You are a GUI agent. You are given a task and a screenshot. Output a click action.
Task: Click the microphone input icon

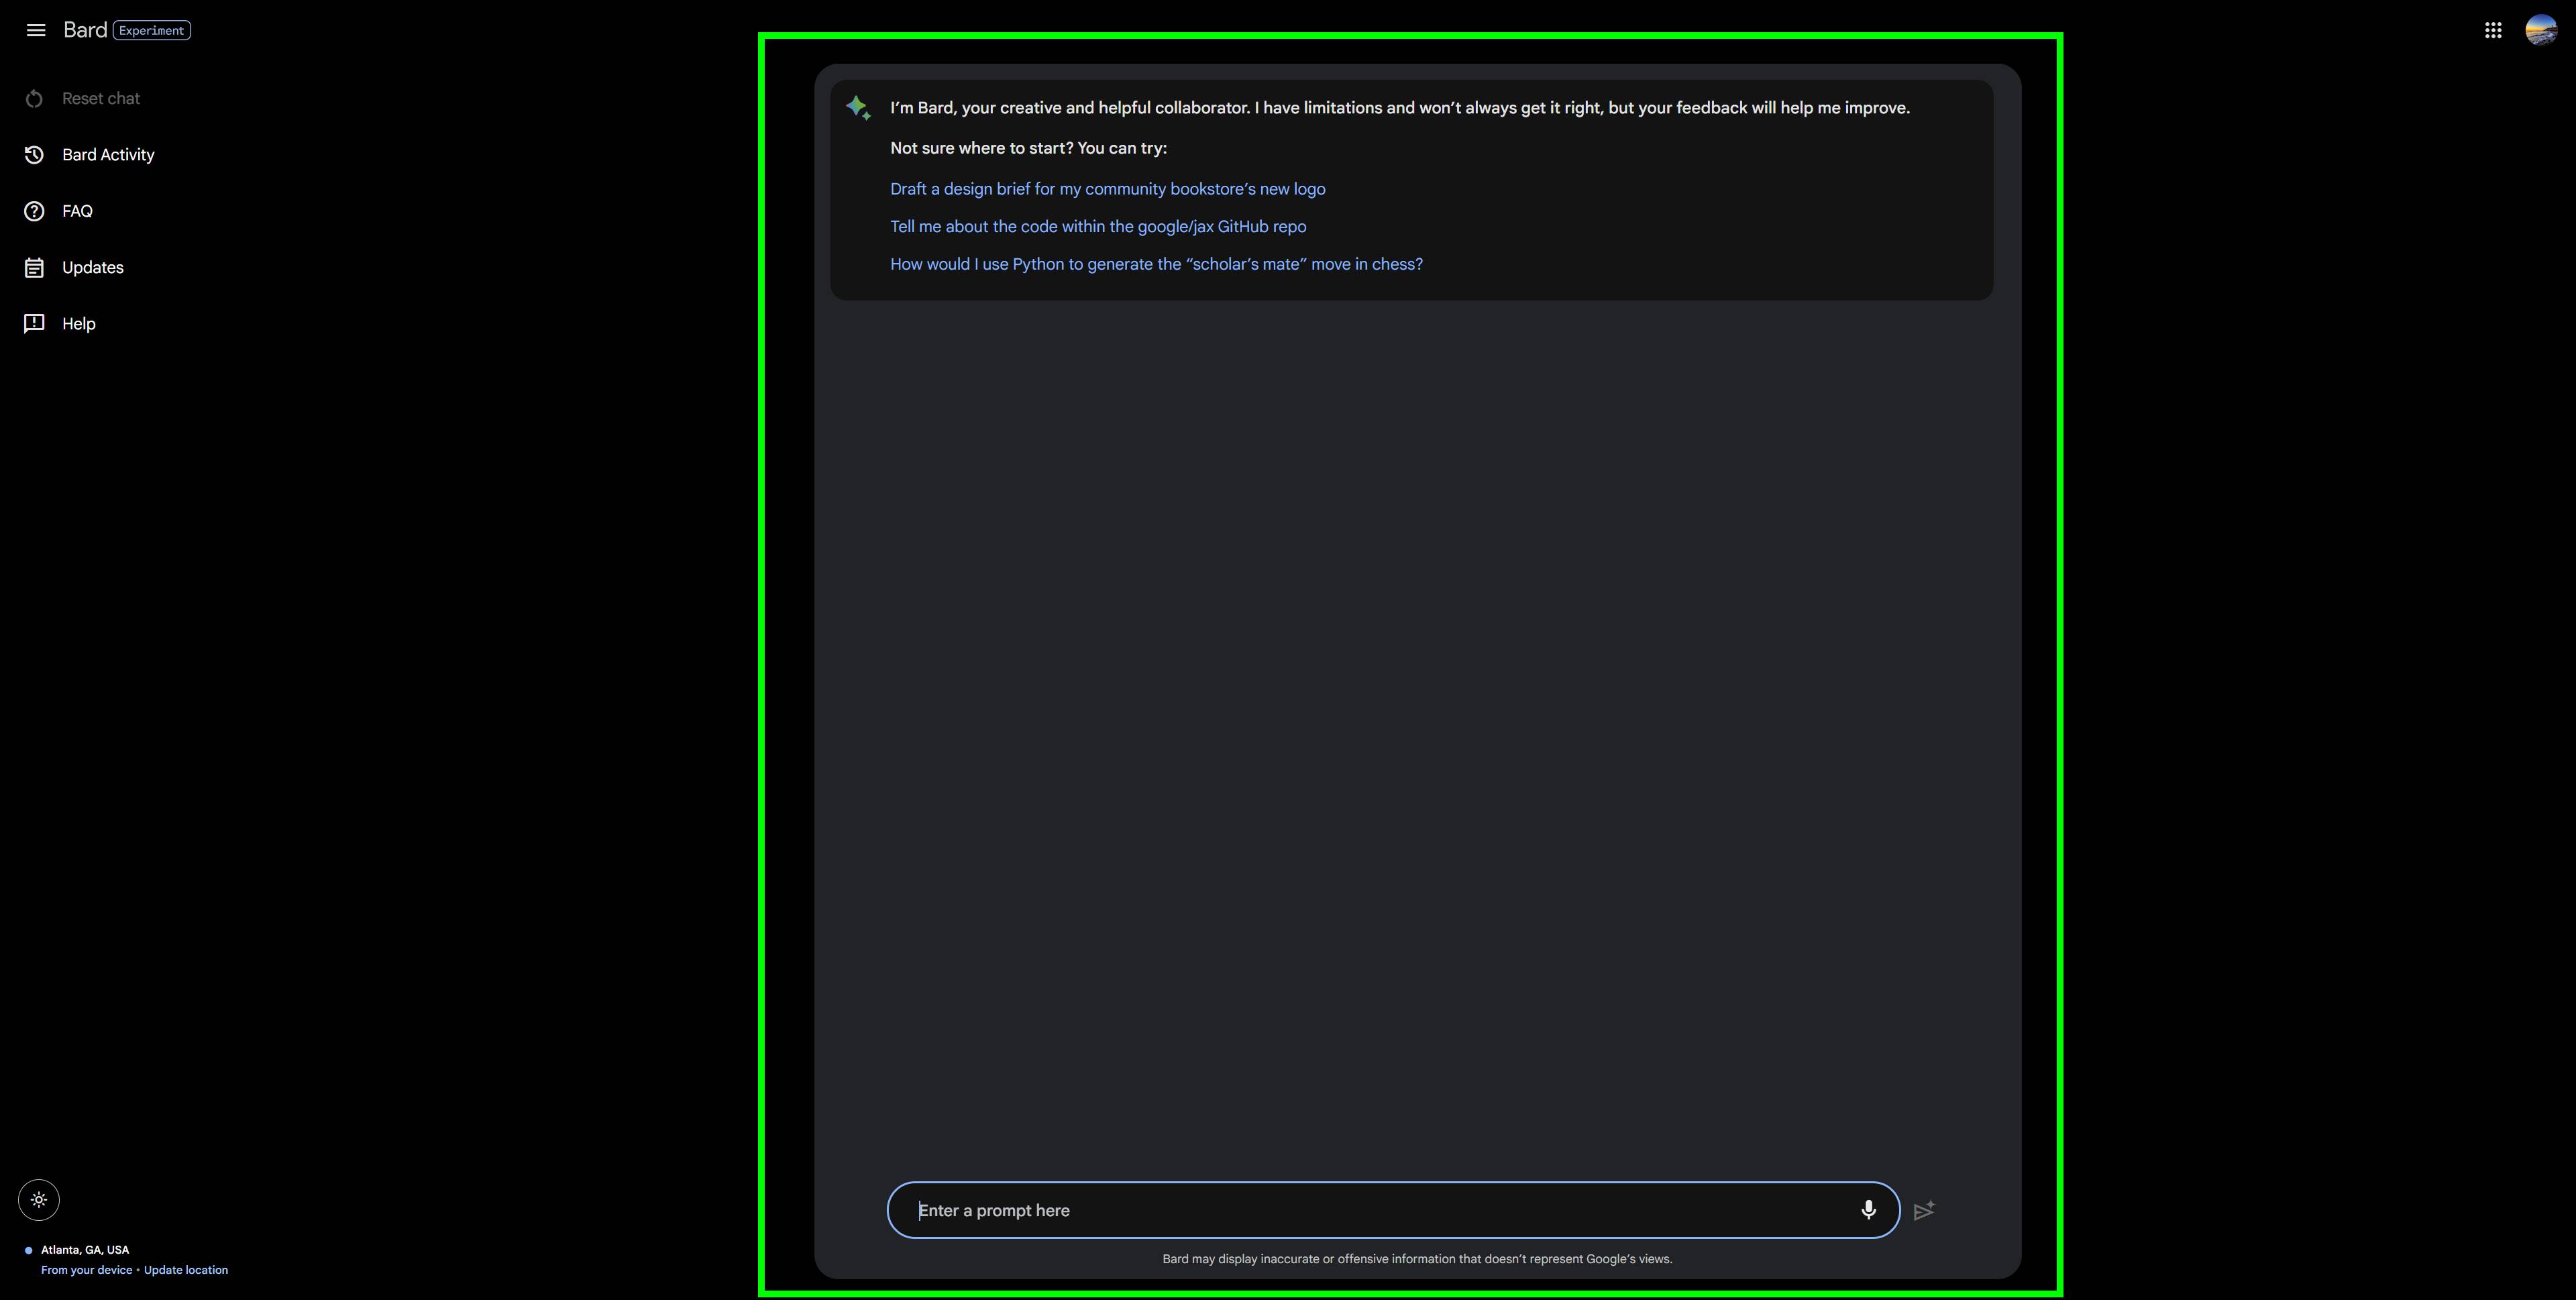coord(1868,1209)
